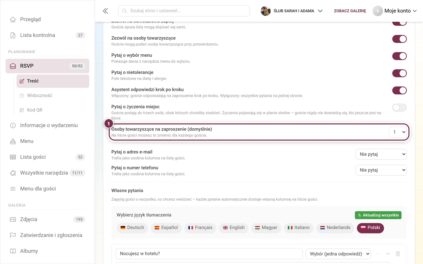Disable Pytaj o nietolerancje switch

(399, 73)
